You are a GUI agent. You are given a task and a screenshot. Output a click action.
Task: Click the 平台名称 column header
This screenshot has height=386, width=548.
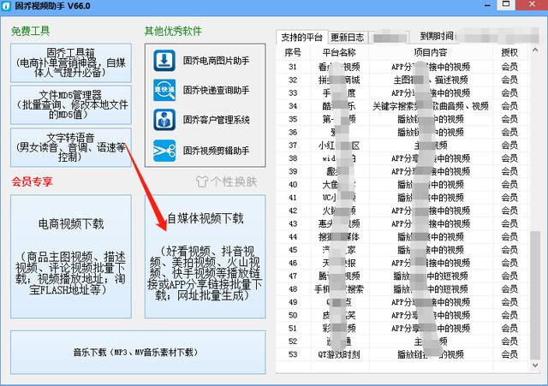339,52
